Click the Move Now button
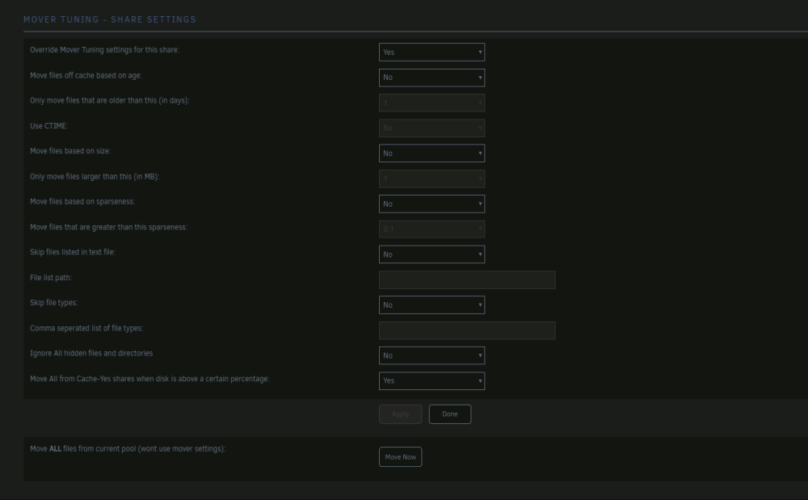Viewport: 808px width, 500px height. tap(401, 456)
